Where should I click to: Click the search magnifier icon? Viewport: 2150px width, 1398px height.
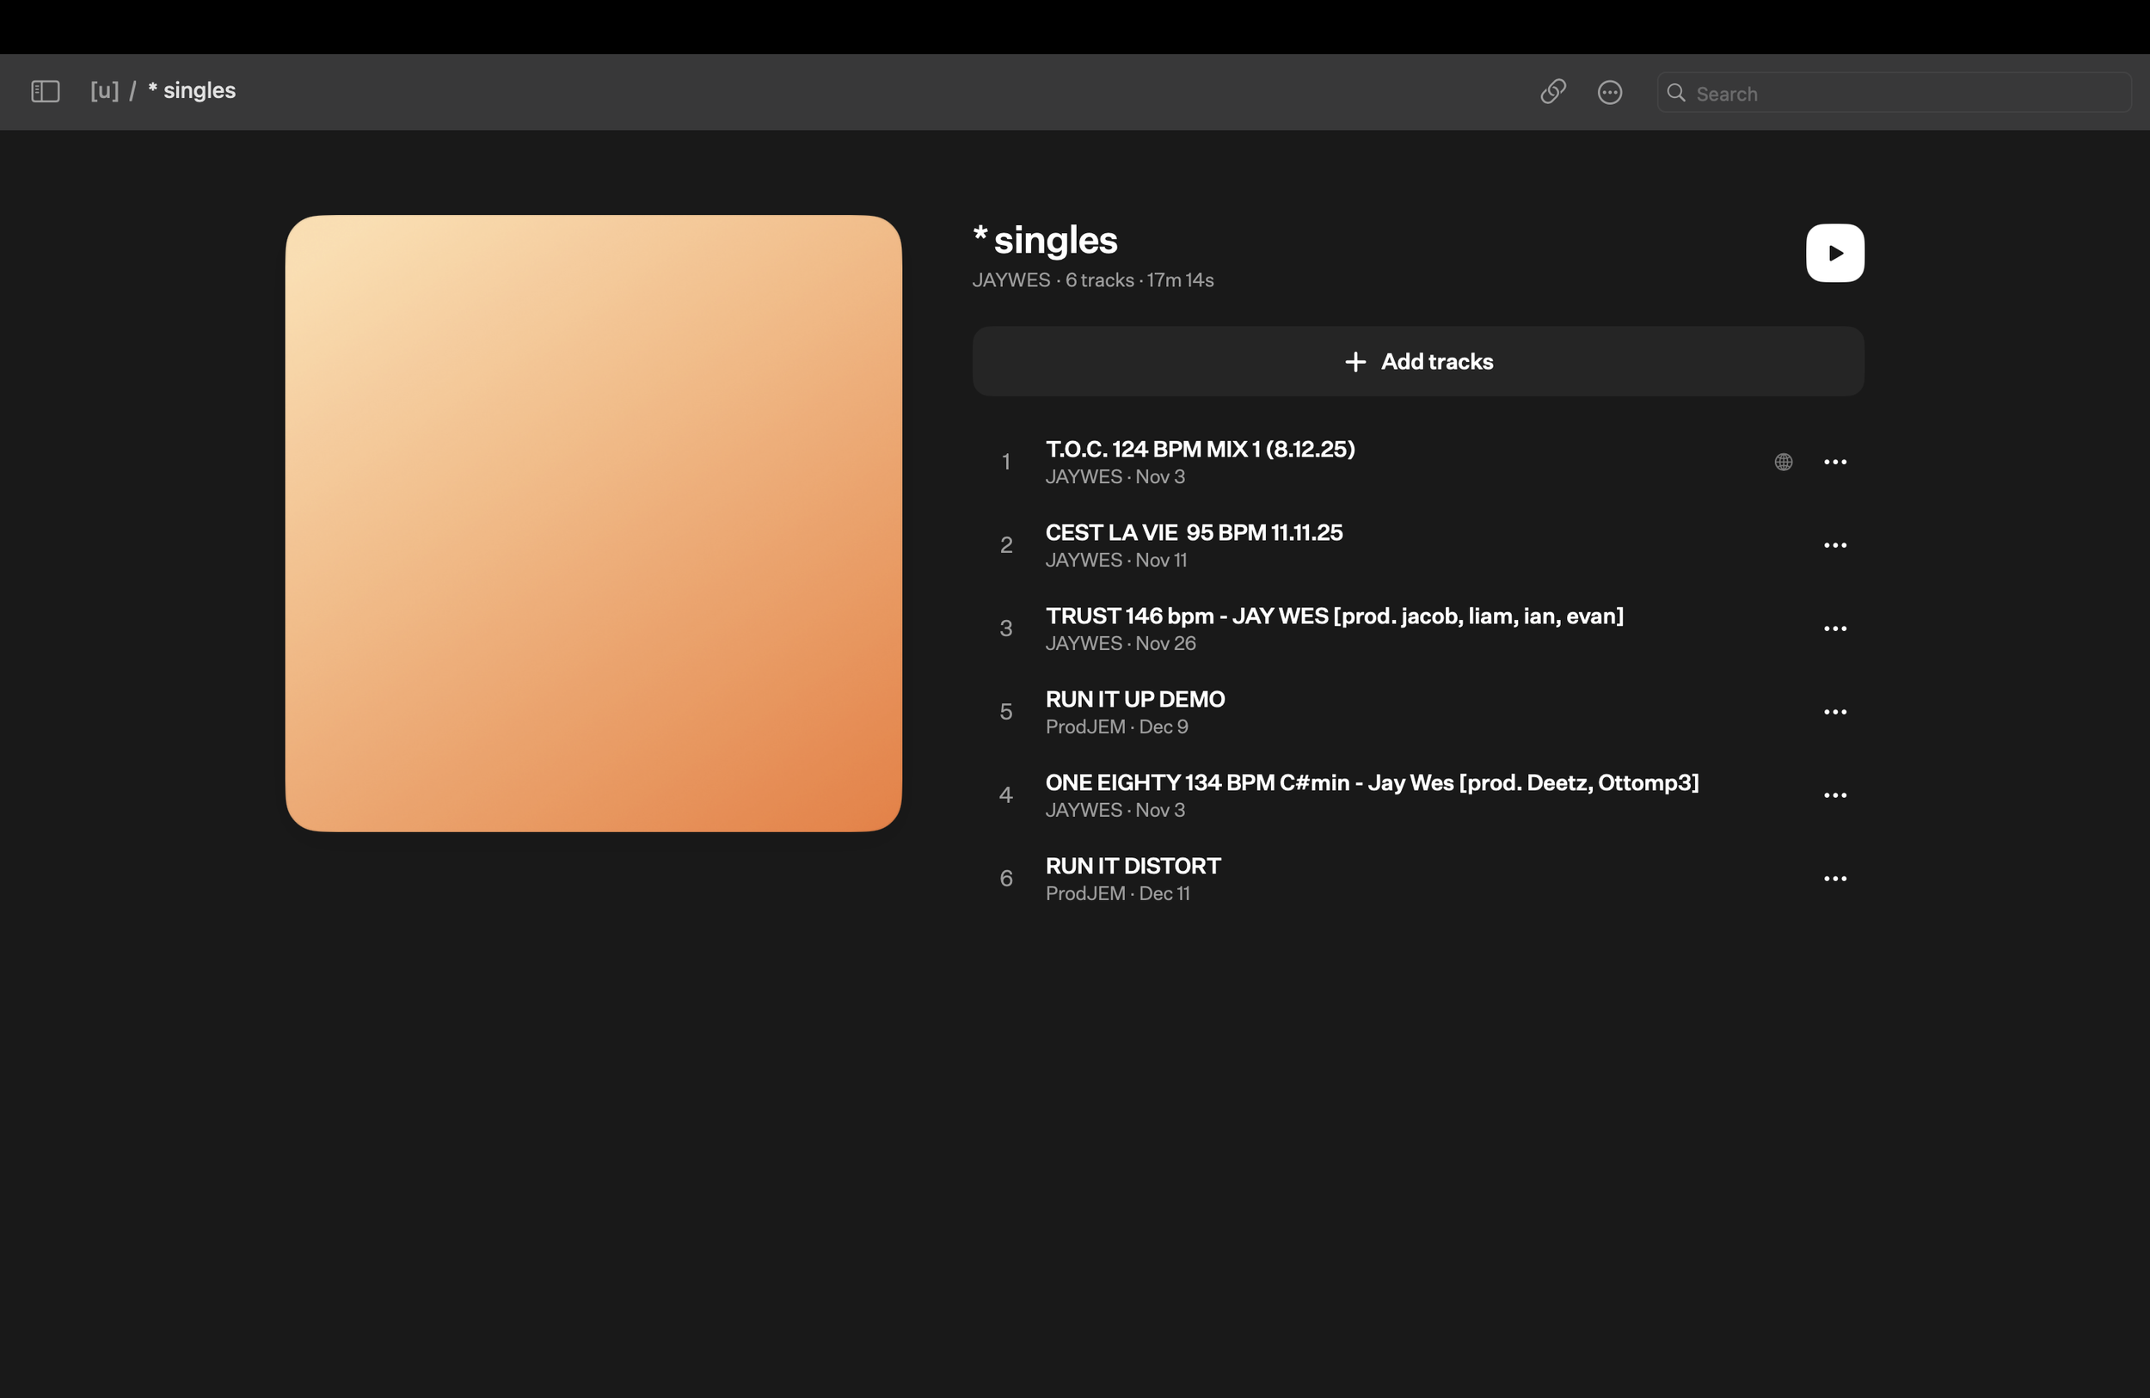coord(1676,93)
